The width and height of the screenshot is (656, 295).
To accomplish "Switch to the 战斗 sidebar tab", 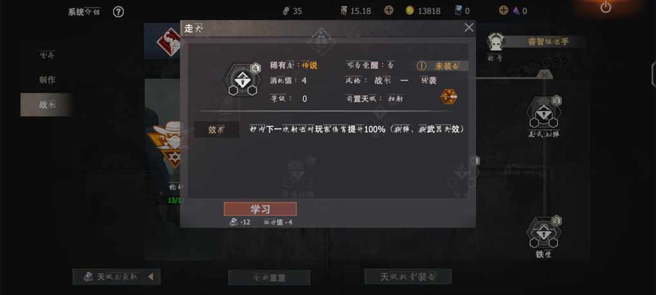I will pyautogui.click(x=46, y=105).
